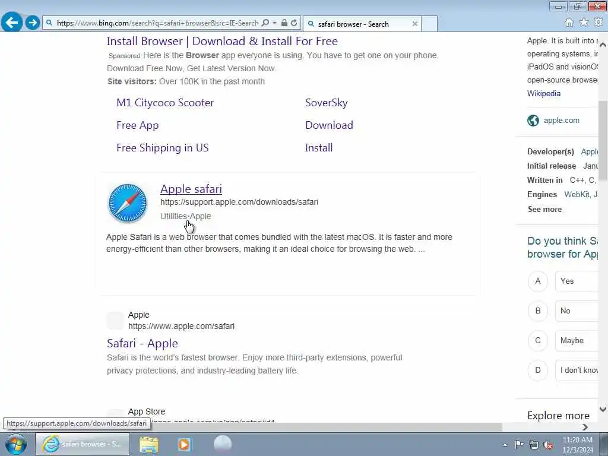This screenshot has height=456, width=608.
Task: Choose the 'Maybe' poll answer
Action: click(577, 340)
